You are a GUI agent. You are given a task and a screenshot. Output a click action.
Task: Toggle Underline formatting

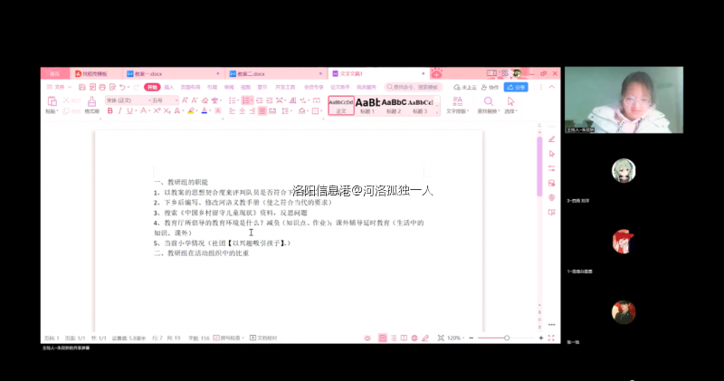click(x=129, y=110)
